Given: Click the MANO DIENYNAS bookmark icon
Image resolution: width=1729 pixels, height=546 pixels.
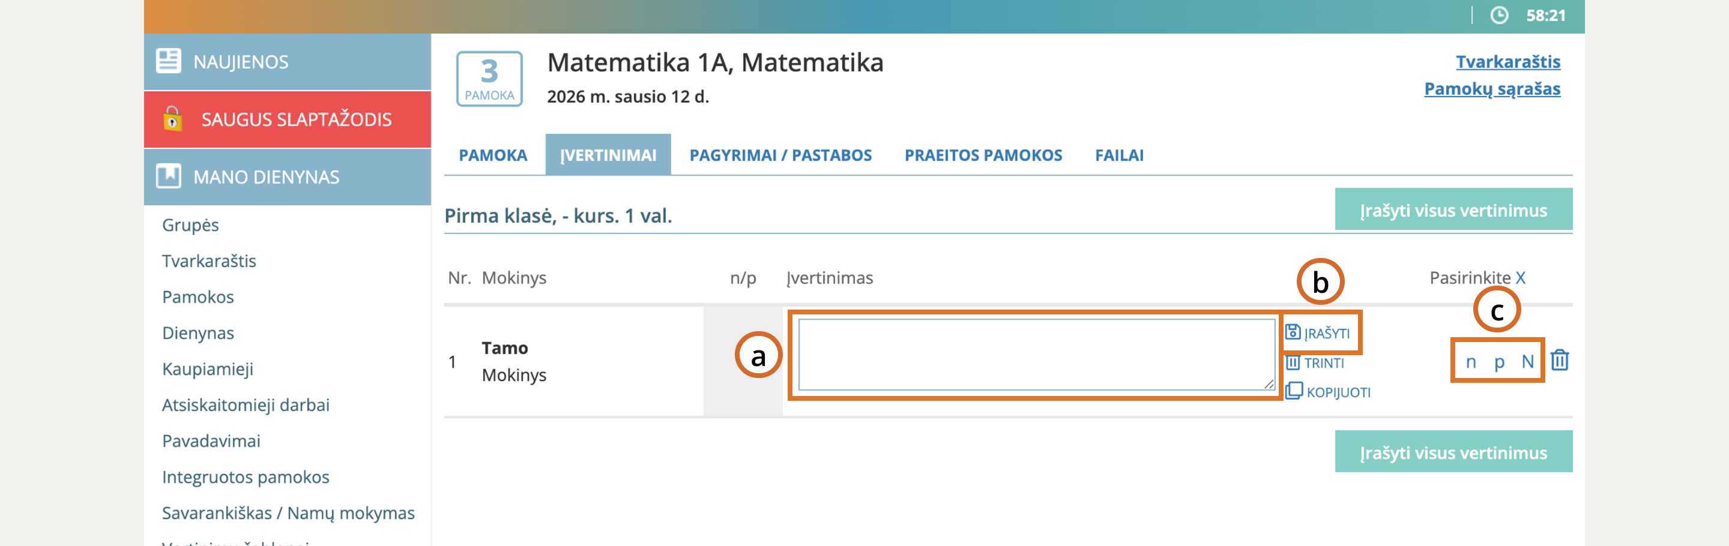Looking at the screenshot, I should click(x=169, y=176).
